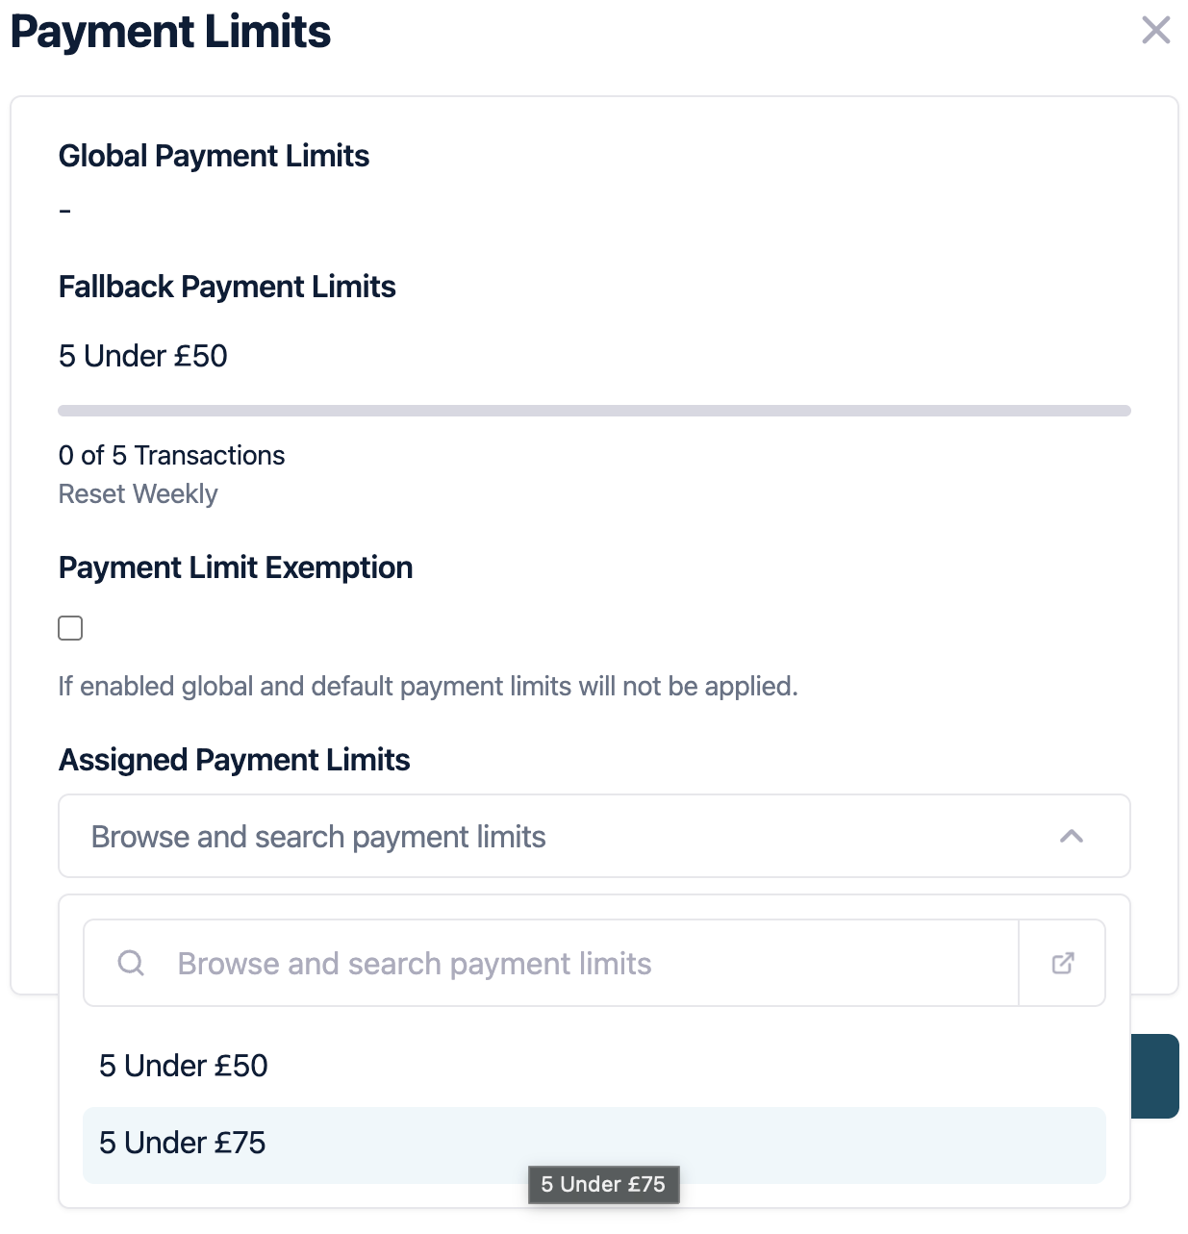This screenshot has width=1188, height=1234.
Task: Click the magnifier search icon
Action: click(x=131, y=963)
